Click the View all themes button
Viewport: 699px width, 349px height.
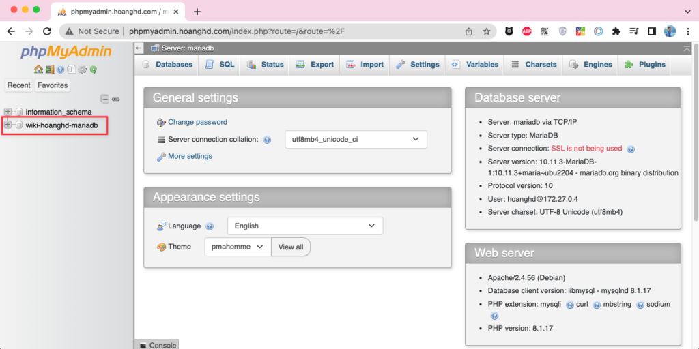coord(291,247)
